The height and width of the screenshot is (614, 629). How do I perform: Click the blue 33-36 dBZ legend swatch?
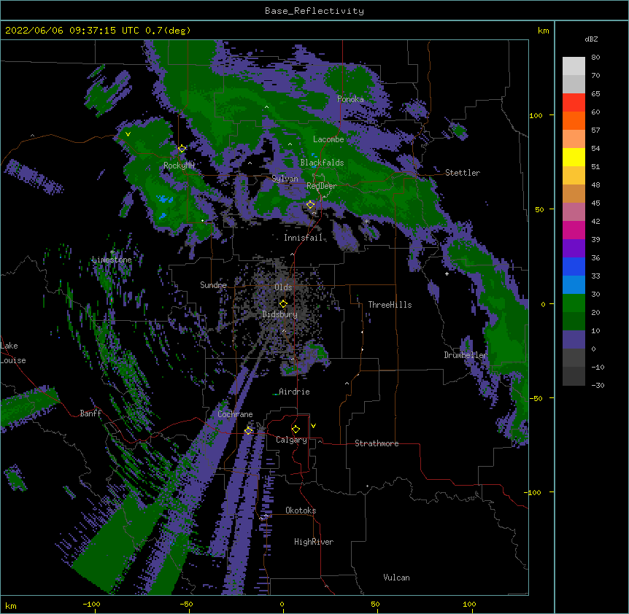click(574, 266)
